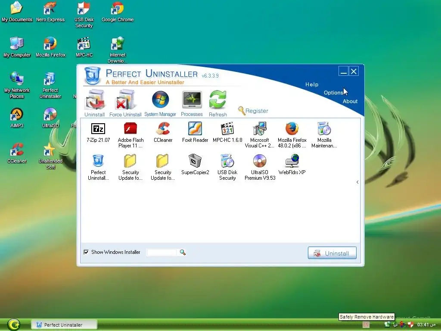This screenshot has width=441, height=331.
Task: Select Perfect Uninstaller in program list
Action: (x=98, y=167)
